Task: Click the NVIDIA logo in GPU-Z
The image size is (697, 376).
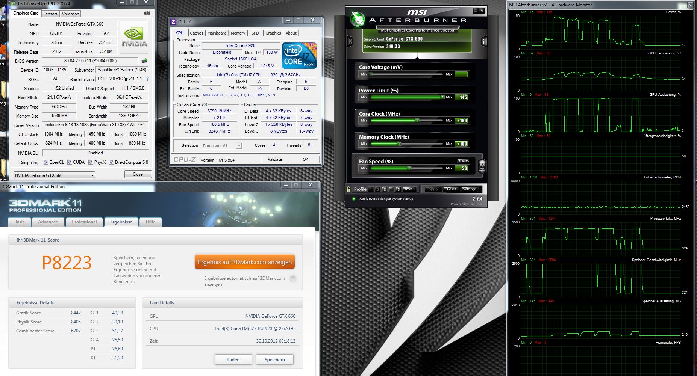Action: [x=134, y=38]
